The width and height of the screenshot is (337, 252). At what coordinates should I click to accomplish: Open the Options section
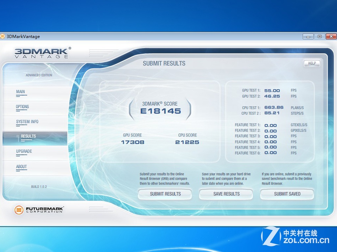click(22, 107)
